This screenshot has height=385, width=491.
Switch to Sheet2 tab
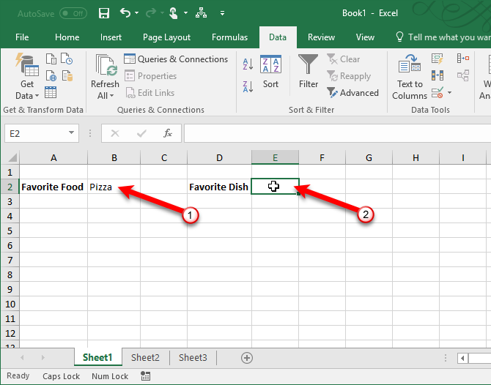pyautogui.click(x=145, y=357)
